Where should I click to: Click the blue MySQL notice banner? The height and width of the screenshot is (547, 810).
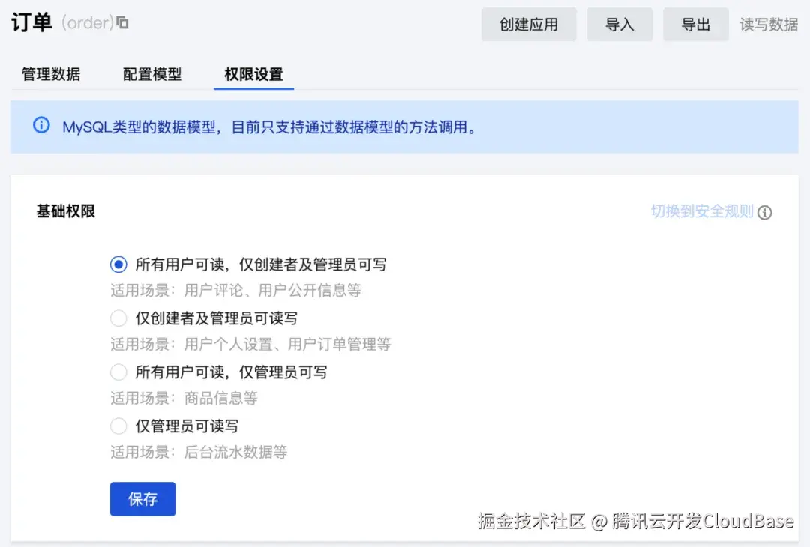pyautogui.click(x=405, y=125)
